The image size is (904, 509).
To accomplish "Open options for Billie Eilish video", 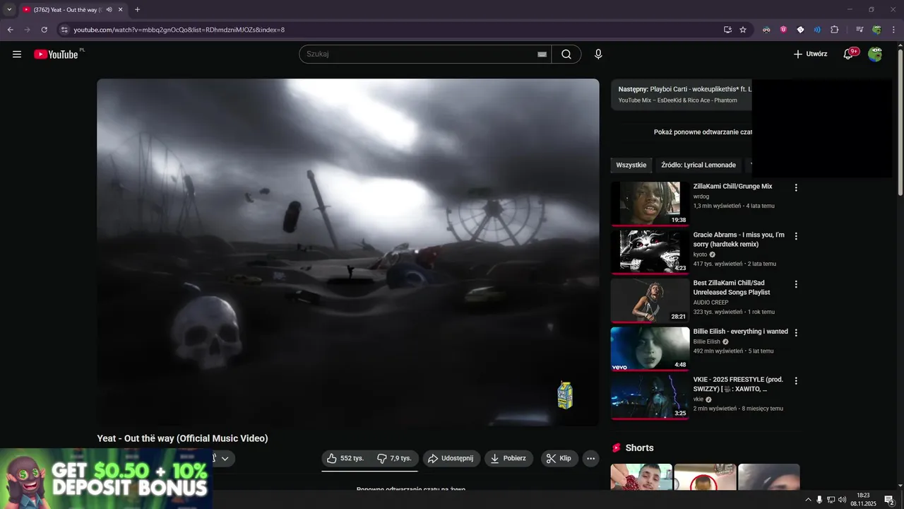I will click(x=796, y=332).
